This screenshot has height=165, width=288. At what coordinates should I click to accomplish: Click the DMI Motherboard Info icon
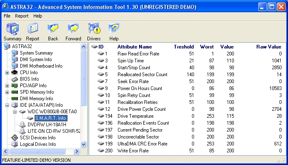[x=15, y=66]
